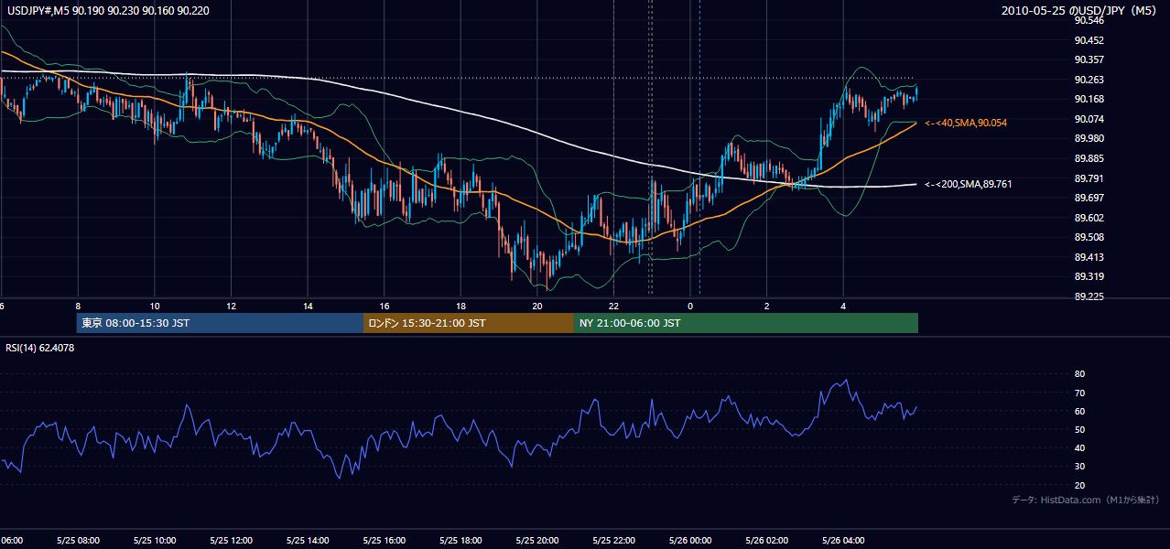Click price axis label 90.357
The image size is (1170, 549).
pos(1089,59)
